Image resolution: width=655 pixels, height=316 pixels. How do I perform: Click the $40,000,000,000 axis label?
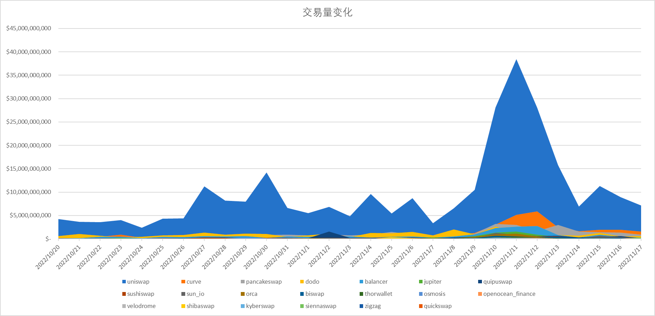(x=29, y=52)
